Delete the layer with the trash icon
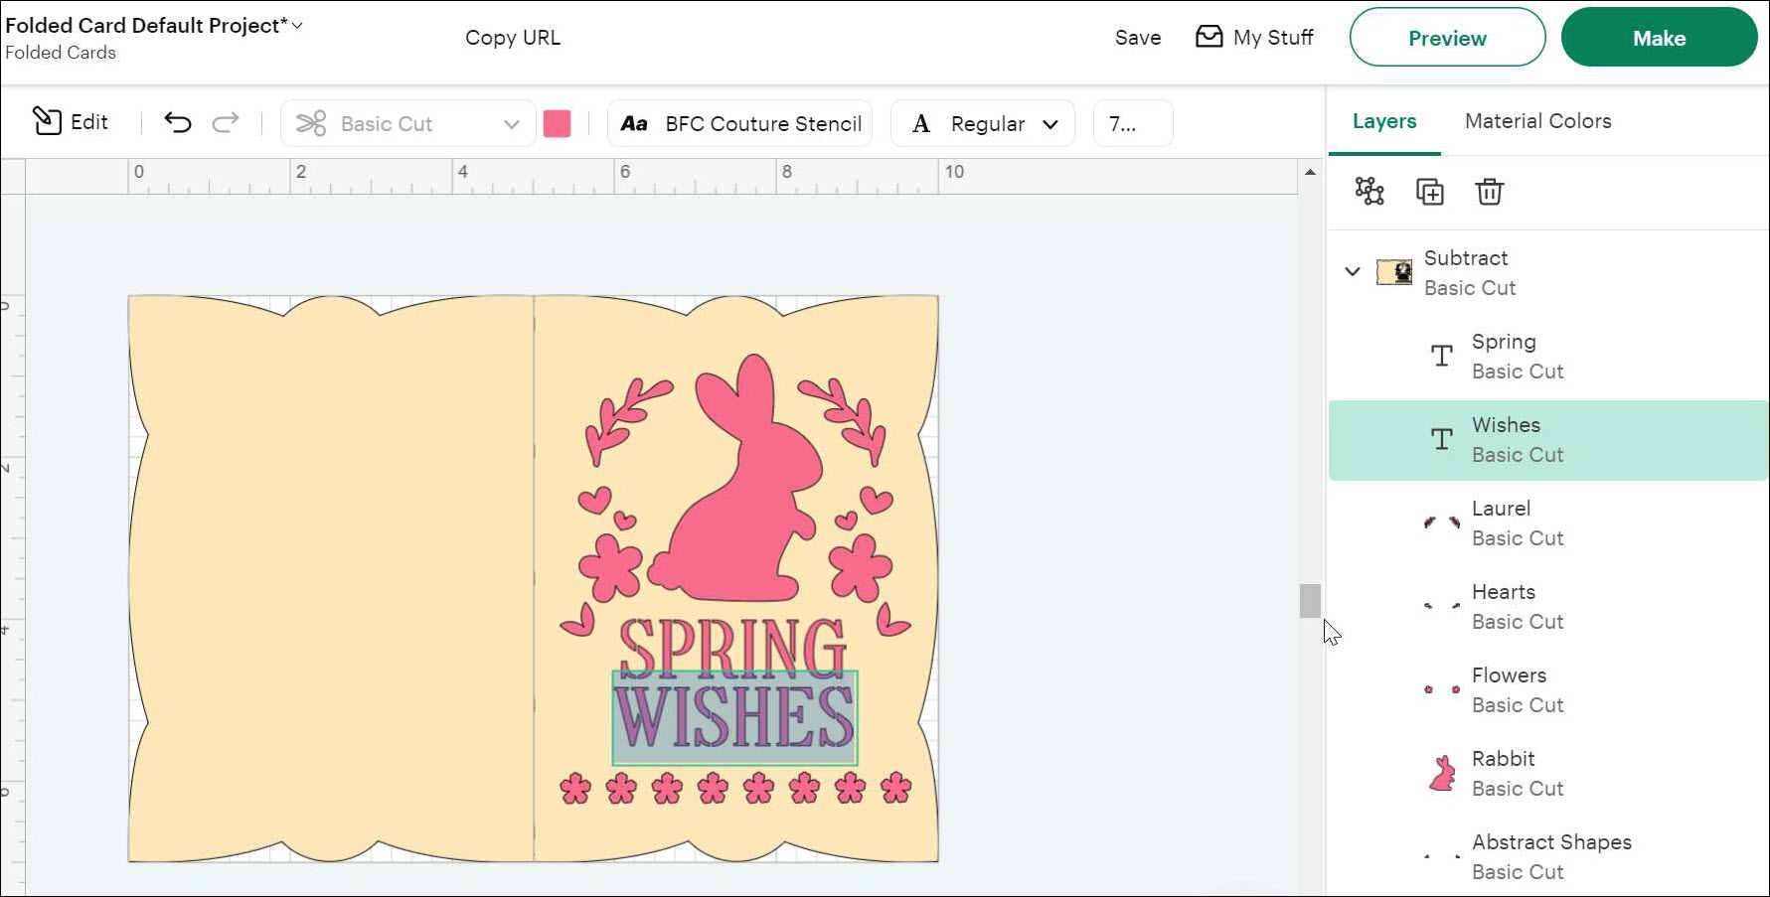 1489,191
